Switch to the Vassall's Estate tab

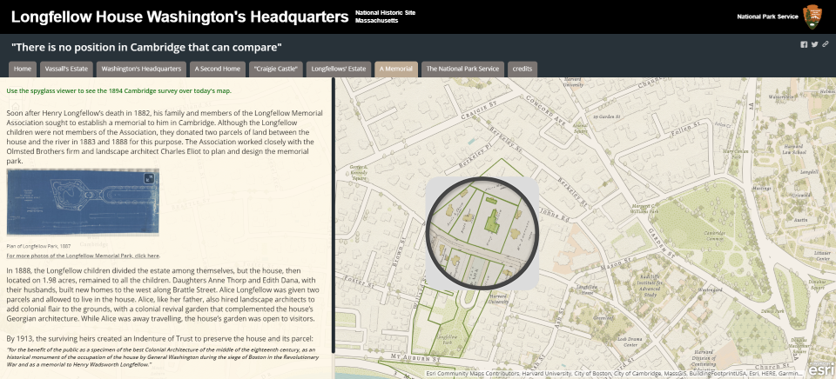(x=65, y=69)
